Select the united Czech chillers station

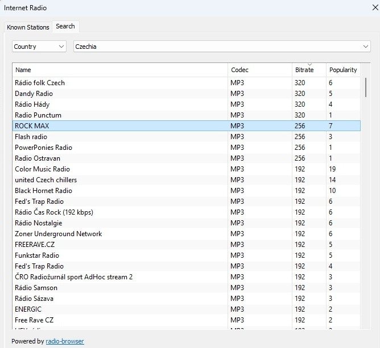coord(187,180)
